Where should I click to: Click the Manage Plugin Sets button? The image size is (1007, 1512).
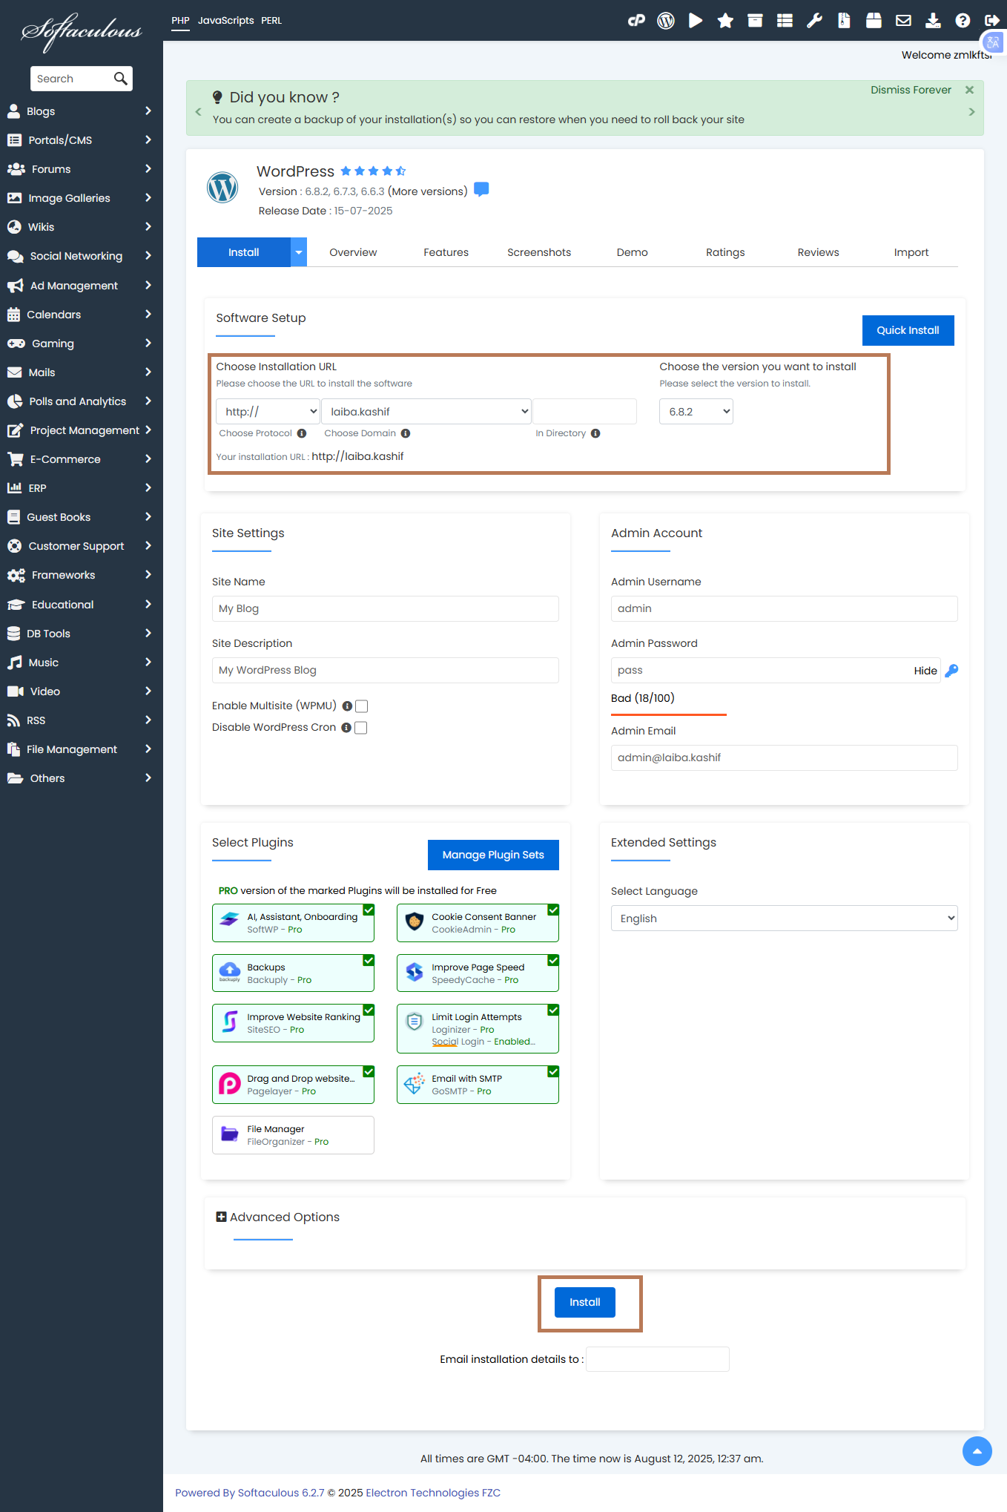click(x=493, y=855)
